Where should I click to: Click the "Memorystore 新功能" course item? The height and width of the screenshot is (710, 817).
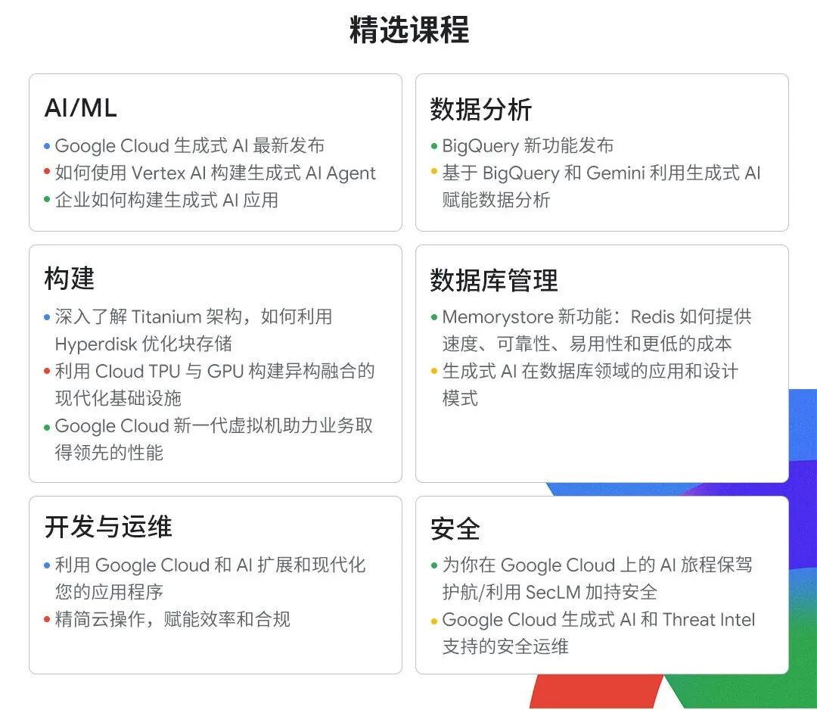pyautogui.click(x=597, y=330)
